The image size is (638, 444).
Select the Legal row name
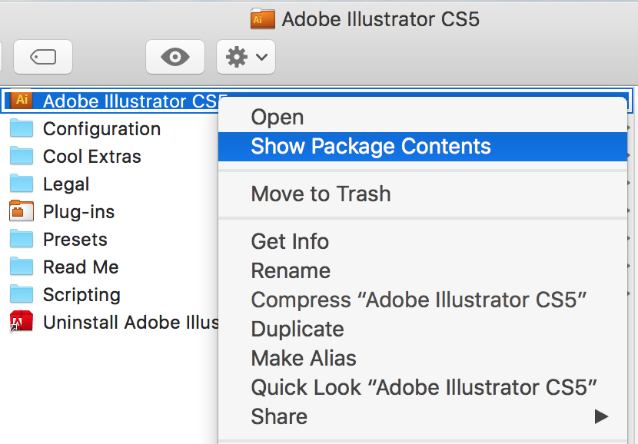click(66, 184)
